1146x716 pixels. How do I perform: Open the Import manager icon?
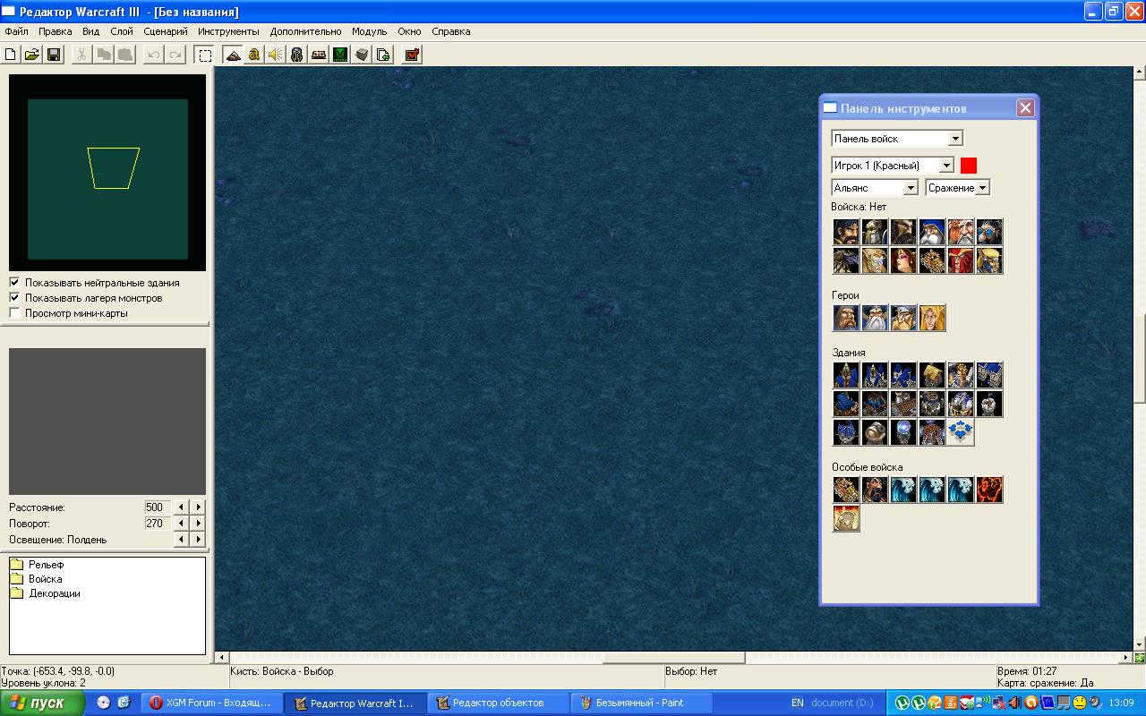coord(383,55)
